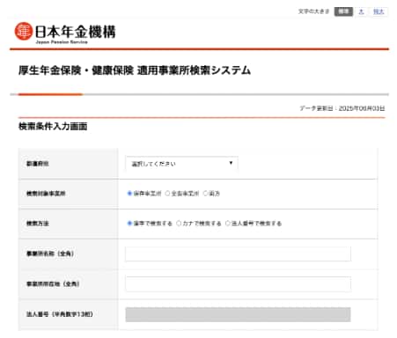
Task: Click the dropdown arrow of 選択してください
Action: pos(231,163)
